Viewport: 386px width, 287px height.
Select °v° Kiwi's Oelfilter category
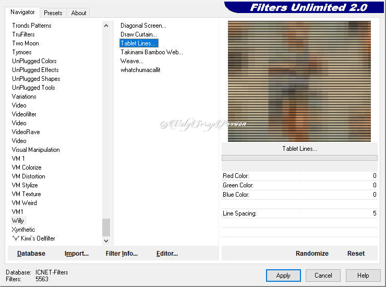coord(33,238)
